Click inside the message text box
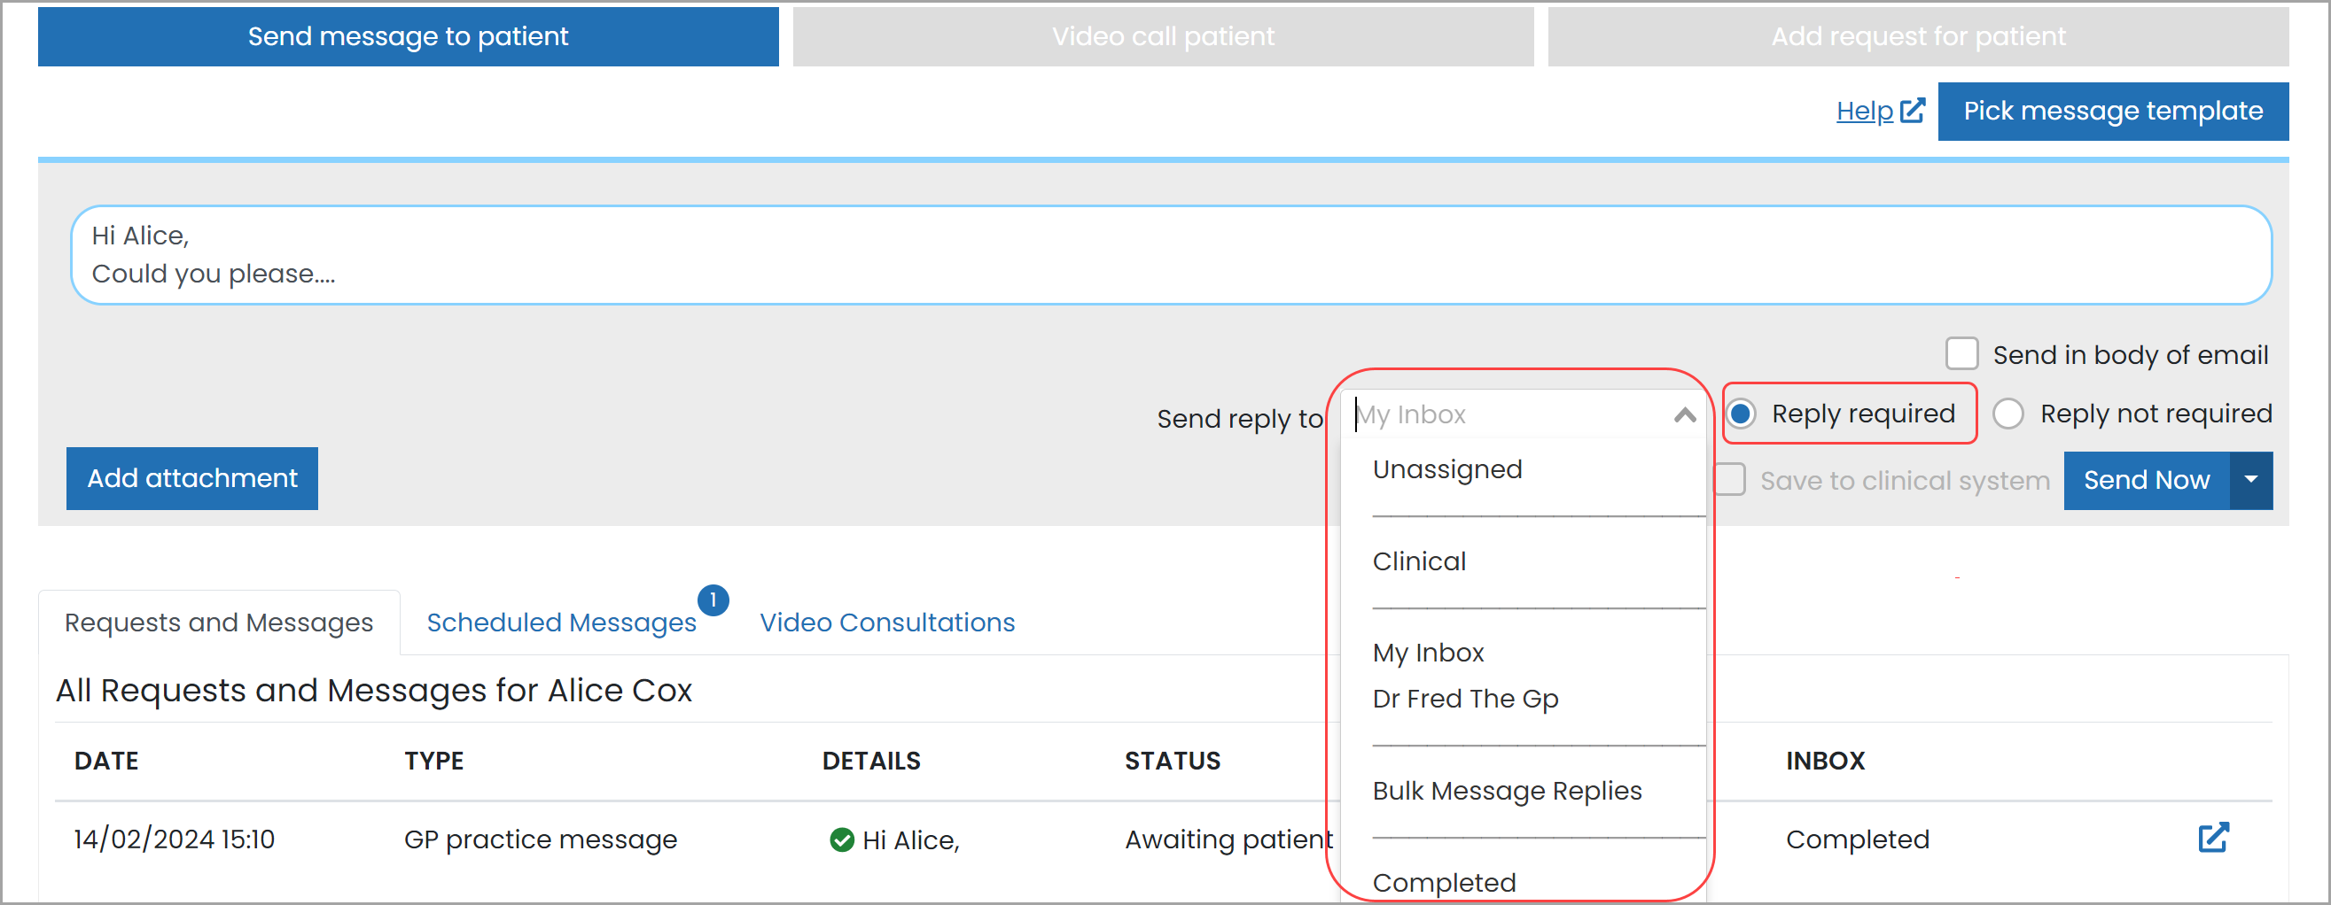 pos(1167,255)
